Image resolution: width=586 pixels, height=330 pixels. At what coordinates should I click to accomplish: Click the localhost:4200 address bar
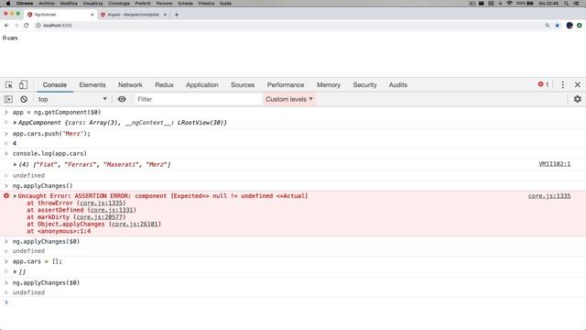point(288,26)
